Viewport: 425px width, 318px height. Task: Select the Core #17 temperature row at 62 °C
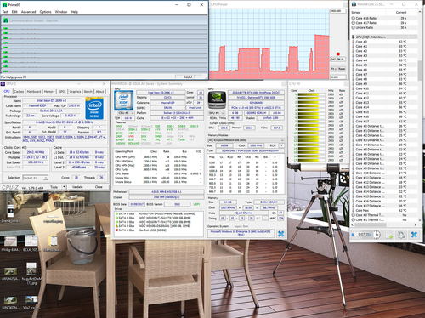coord(384,122)
